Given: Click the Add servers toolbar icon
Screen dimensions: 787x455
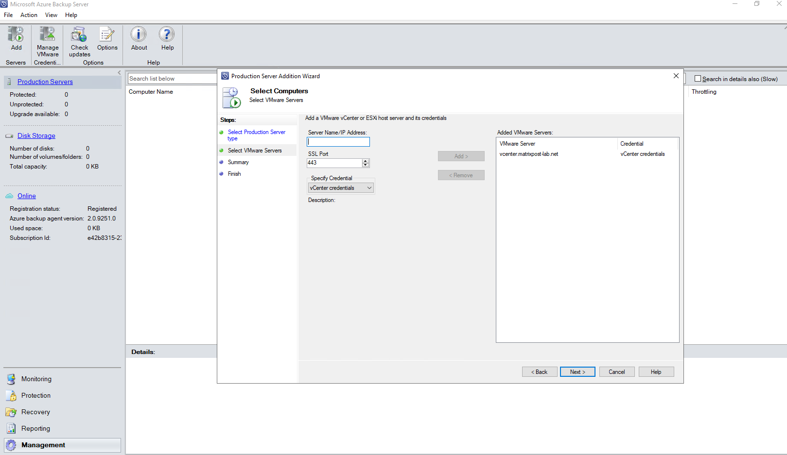Looking at the screenshot, I should [x=16, y=34].
